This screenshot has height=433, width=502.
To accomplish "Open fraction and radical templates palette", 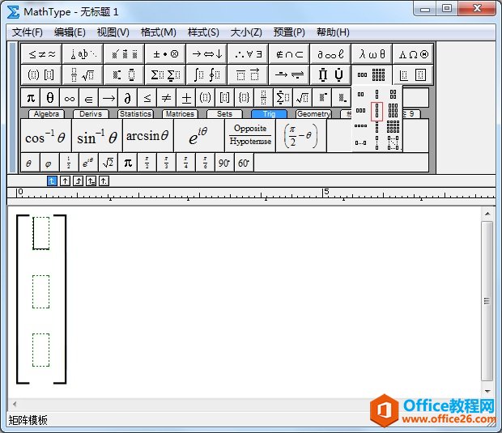I will pyautogui.click(x=83, y=75).
